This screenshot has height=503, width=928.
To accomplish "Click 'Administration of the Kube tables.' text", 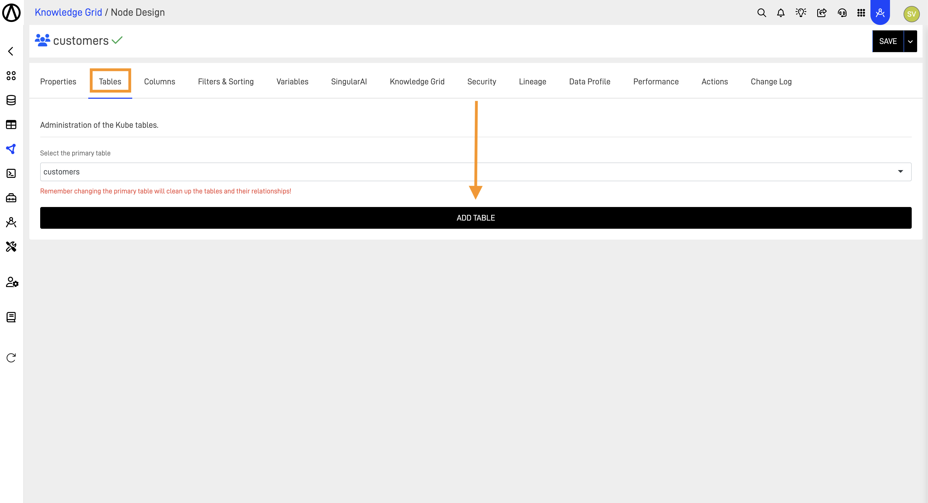I will [x=99, y=125].
